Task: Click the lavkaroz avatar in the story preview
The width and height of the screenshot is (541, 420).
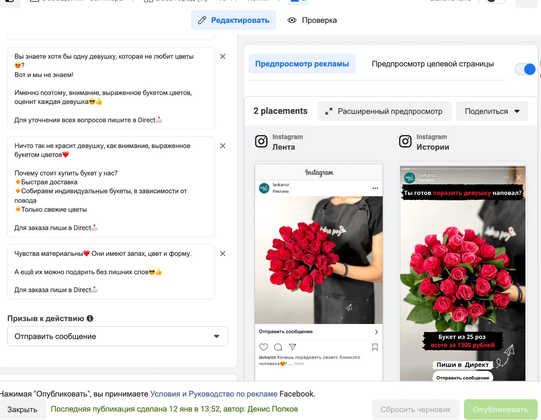Action: coord(410,178)
